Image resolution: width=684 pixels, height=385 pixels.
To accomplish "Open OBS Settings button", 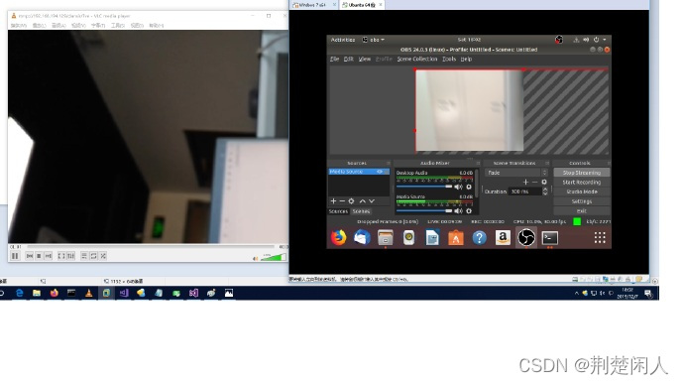I will (x=582, y=201).
